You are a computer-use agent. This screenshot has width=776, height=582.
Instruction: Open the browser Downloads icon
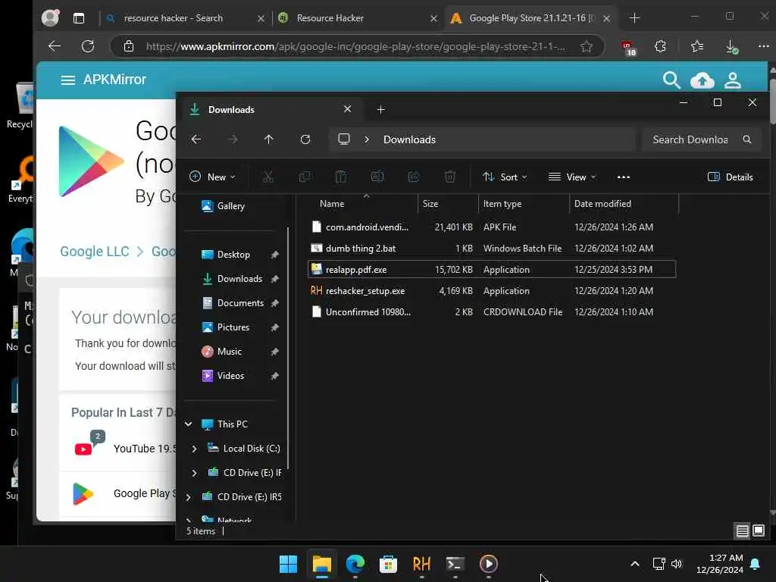(731, 47)
